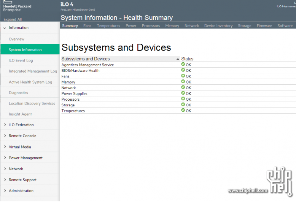Open the Software tab
The image size is (296, 204).
[x=285, y=26]
